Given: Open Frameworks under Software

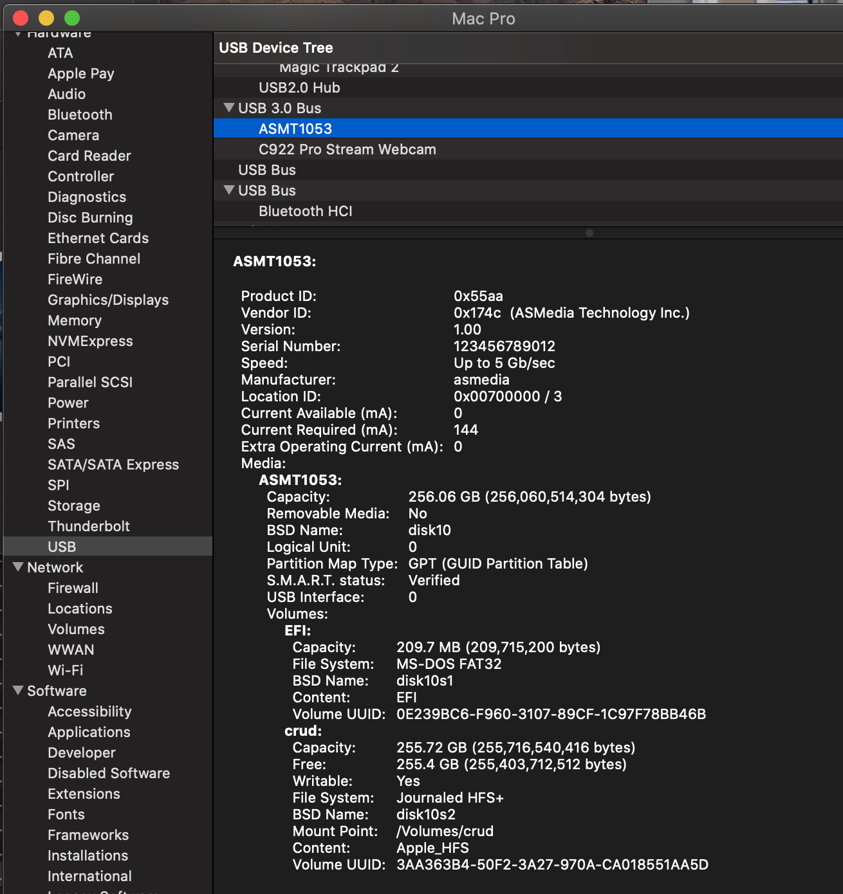Looking at the screenshot, I should click(x=88, y=835).
